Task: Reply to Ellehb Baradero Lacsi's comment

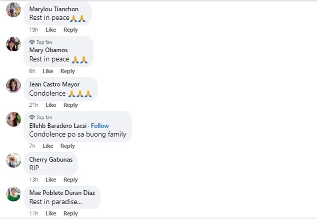Action: [x=68, y=146]
